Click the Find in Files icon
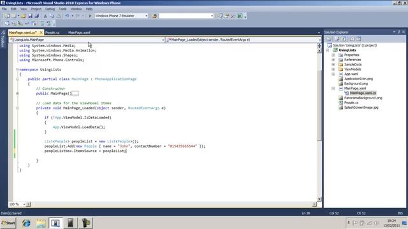408x229 pixels. (154, 16)
